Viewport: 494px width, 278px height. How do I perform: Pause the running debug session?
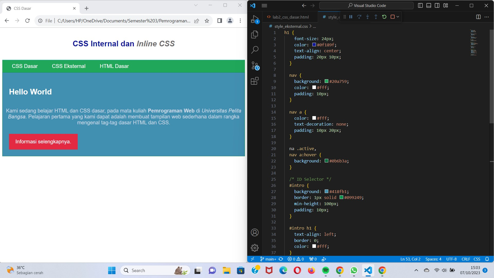pyautogui.click(x=350, y=17)
